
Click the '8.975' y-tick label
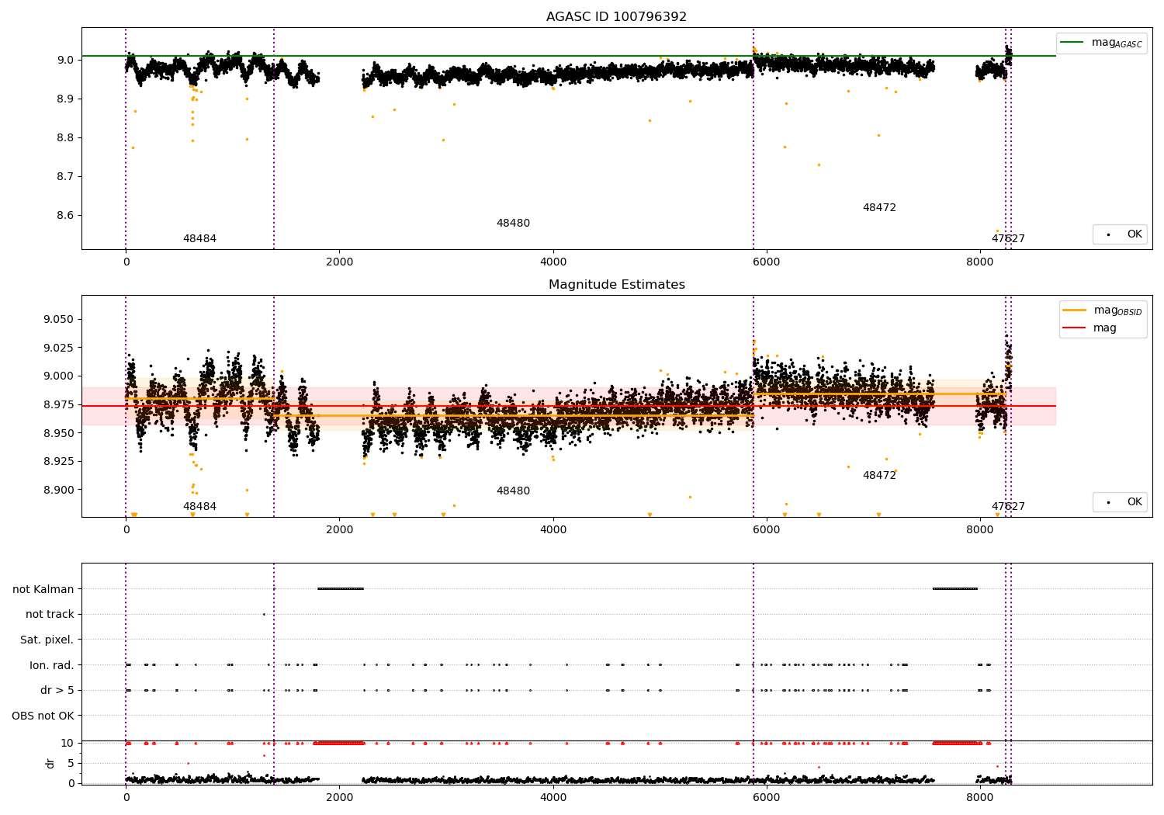tap(58, 404)
